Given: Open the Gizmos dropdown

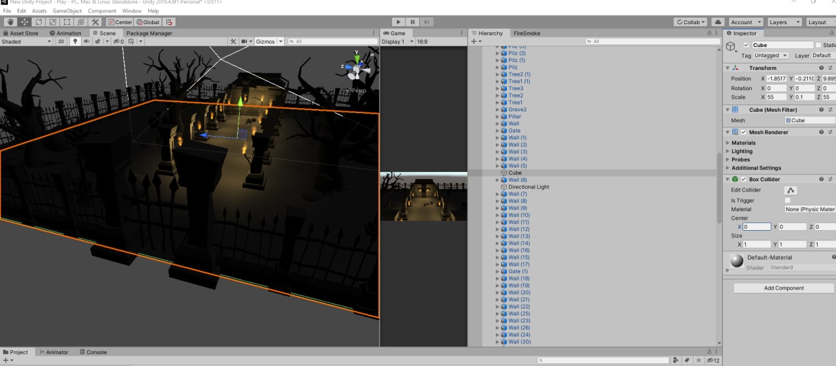Looking at the screenshot, I should [x=269, y=41].
